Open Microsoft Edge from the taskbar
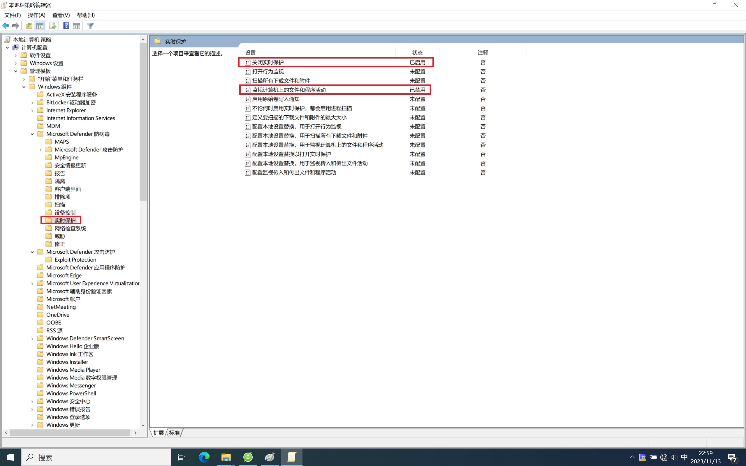The height and width of the screenshot is (466, 746). coord(204,457)
